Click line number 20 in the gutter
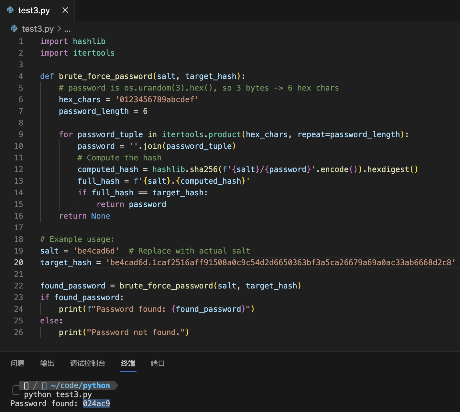 (x=18, y=263)
